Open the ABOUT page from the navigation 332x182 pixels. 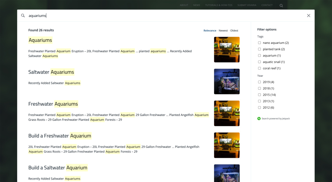184,5
